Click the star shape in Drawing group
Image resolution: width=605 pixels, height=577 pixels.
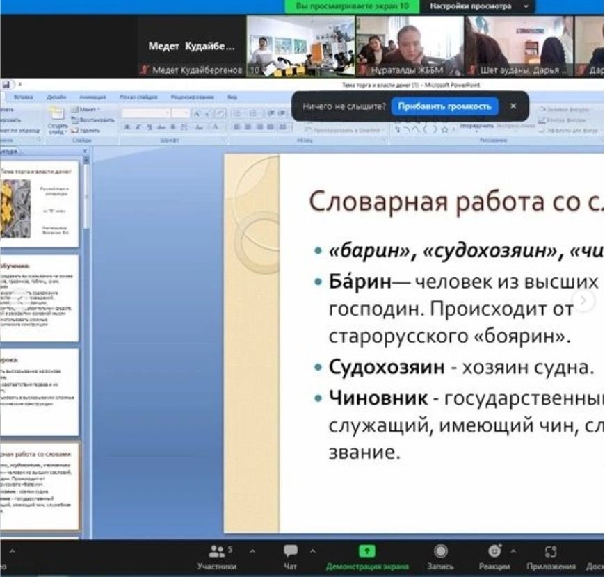(x=444, y=129)
